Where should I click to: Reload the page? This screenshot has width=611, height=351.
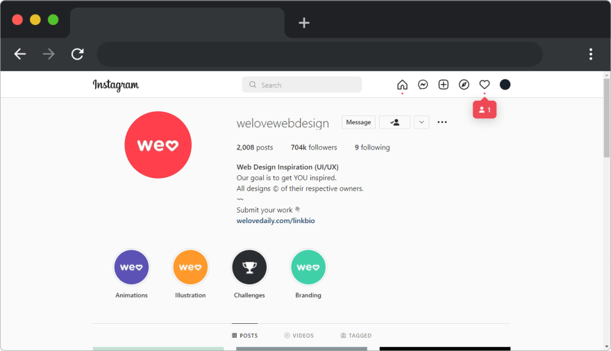pyautogui.click(x=78, y=54)
